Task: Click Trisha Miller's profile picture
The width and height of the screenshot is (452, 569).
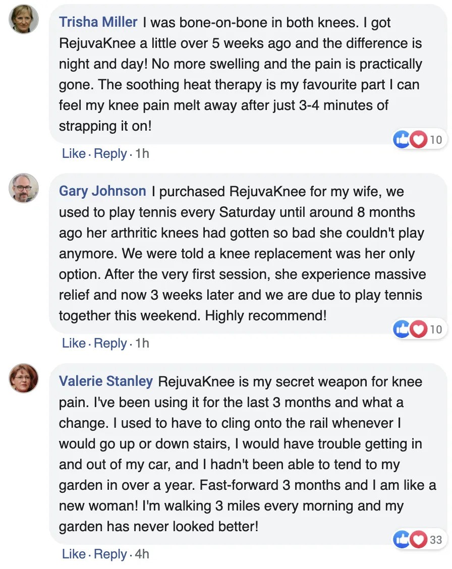Action: click(24, 19)
